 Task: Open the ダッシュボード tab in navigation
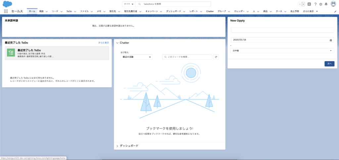click(x=173, y=11)
